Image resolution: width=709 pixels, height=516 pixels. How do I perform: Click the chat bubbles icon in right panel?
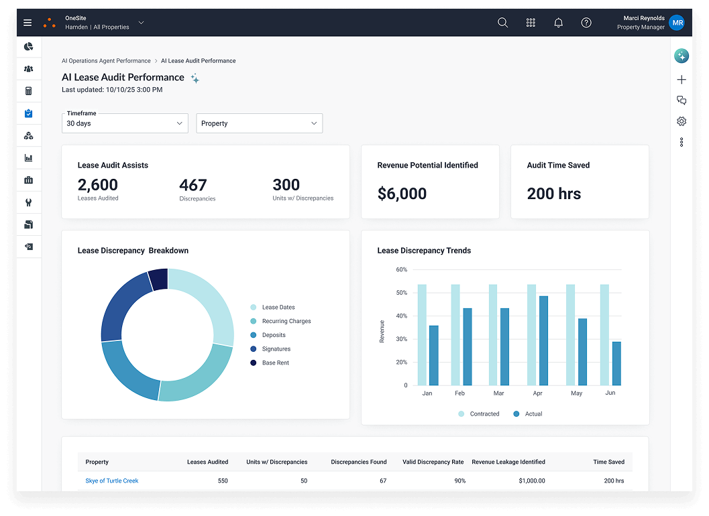click(681, 101)
